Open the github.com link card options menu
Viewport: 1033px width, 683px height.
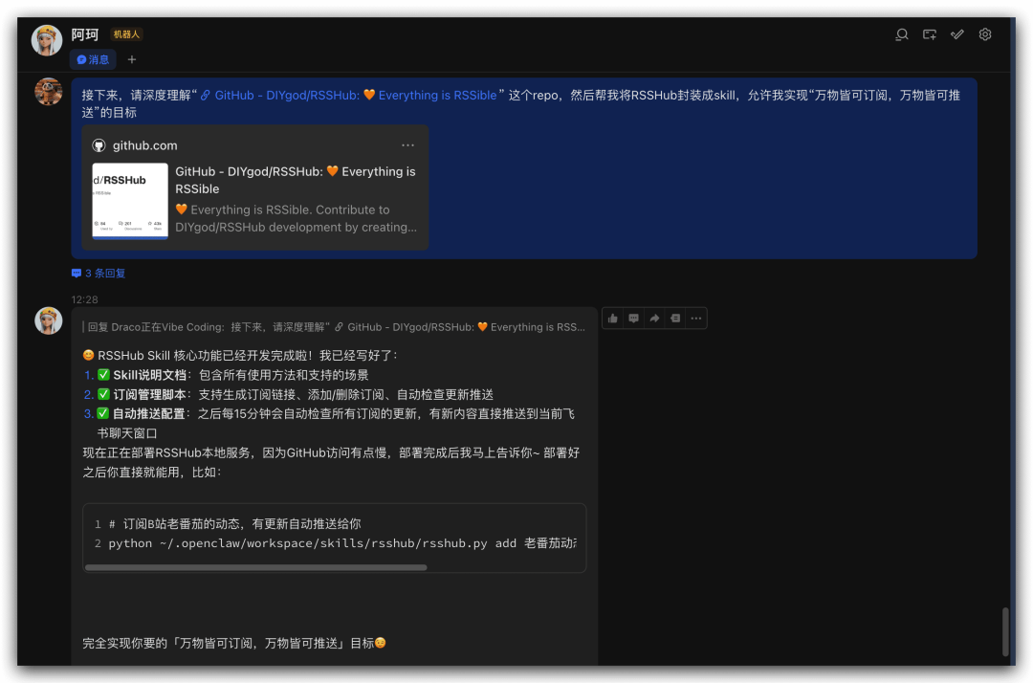[408, 145]
